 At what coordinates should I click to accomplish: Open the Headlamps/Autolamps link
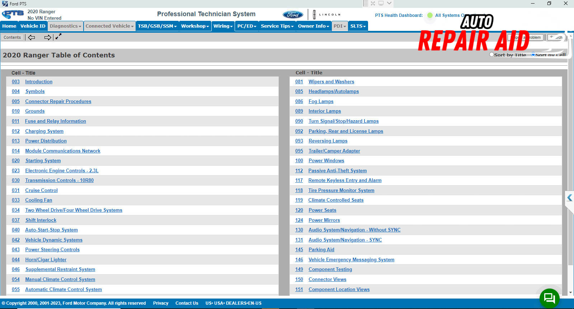334,92
